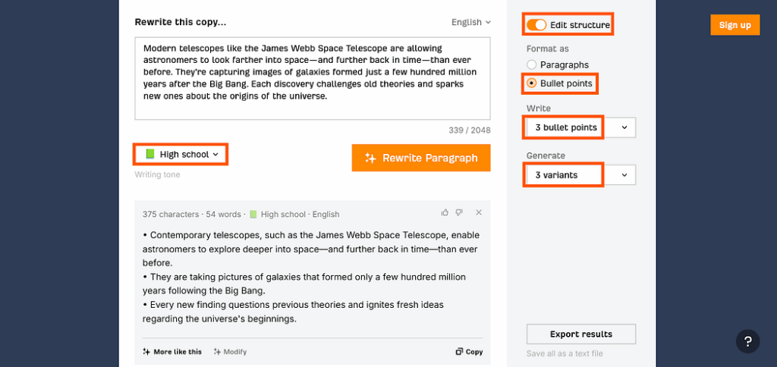Image resolution: width=777 pixels, height=367 pixels.
Task: Click the green book tone icon
Action: pyautogui.click(x=150, y=155)
